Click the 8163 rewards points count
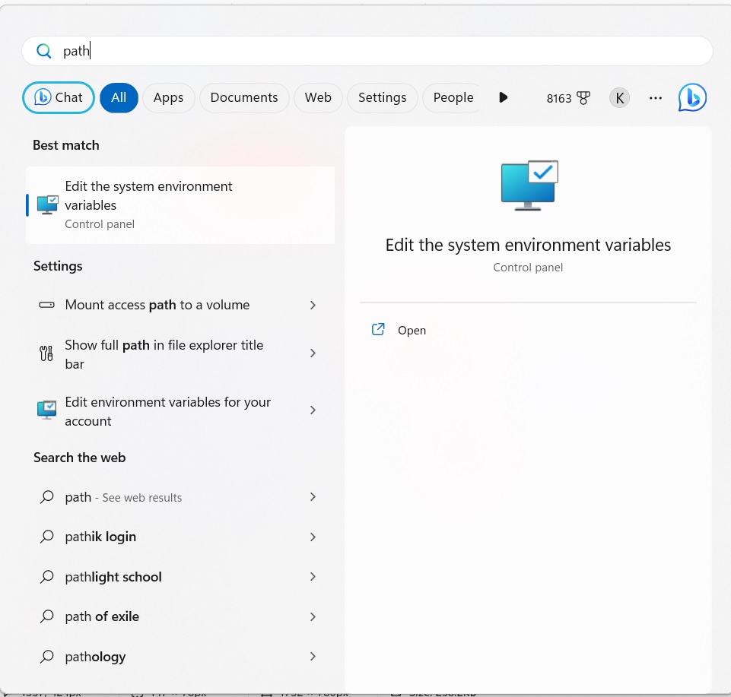731x697 pixels. (558, 98)
